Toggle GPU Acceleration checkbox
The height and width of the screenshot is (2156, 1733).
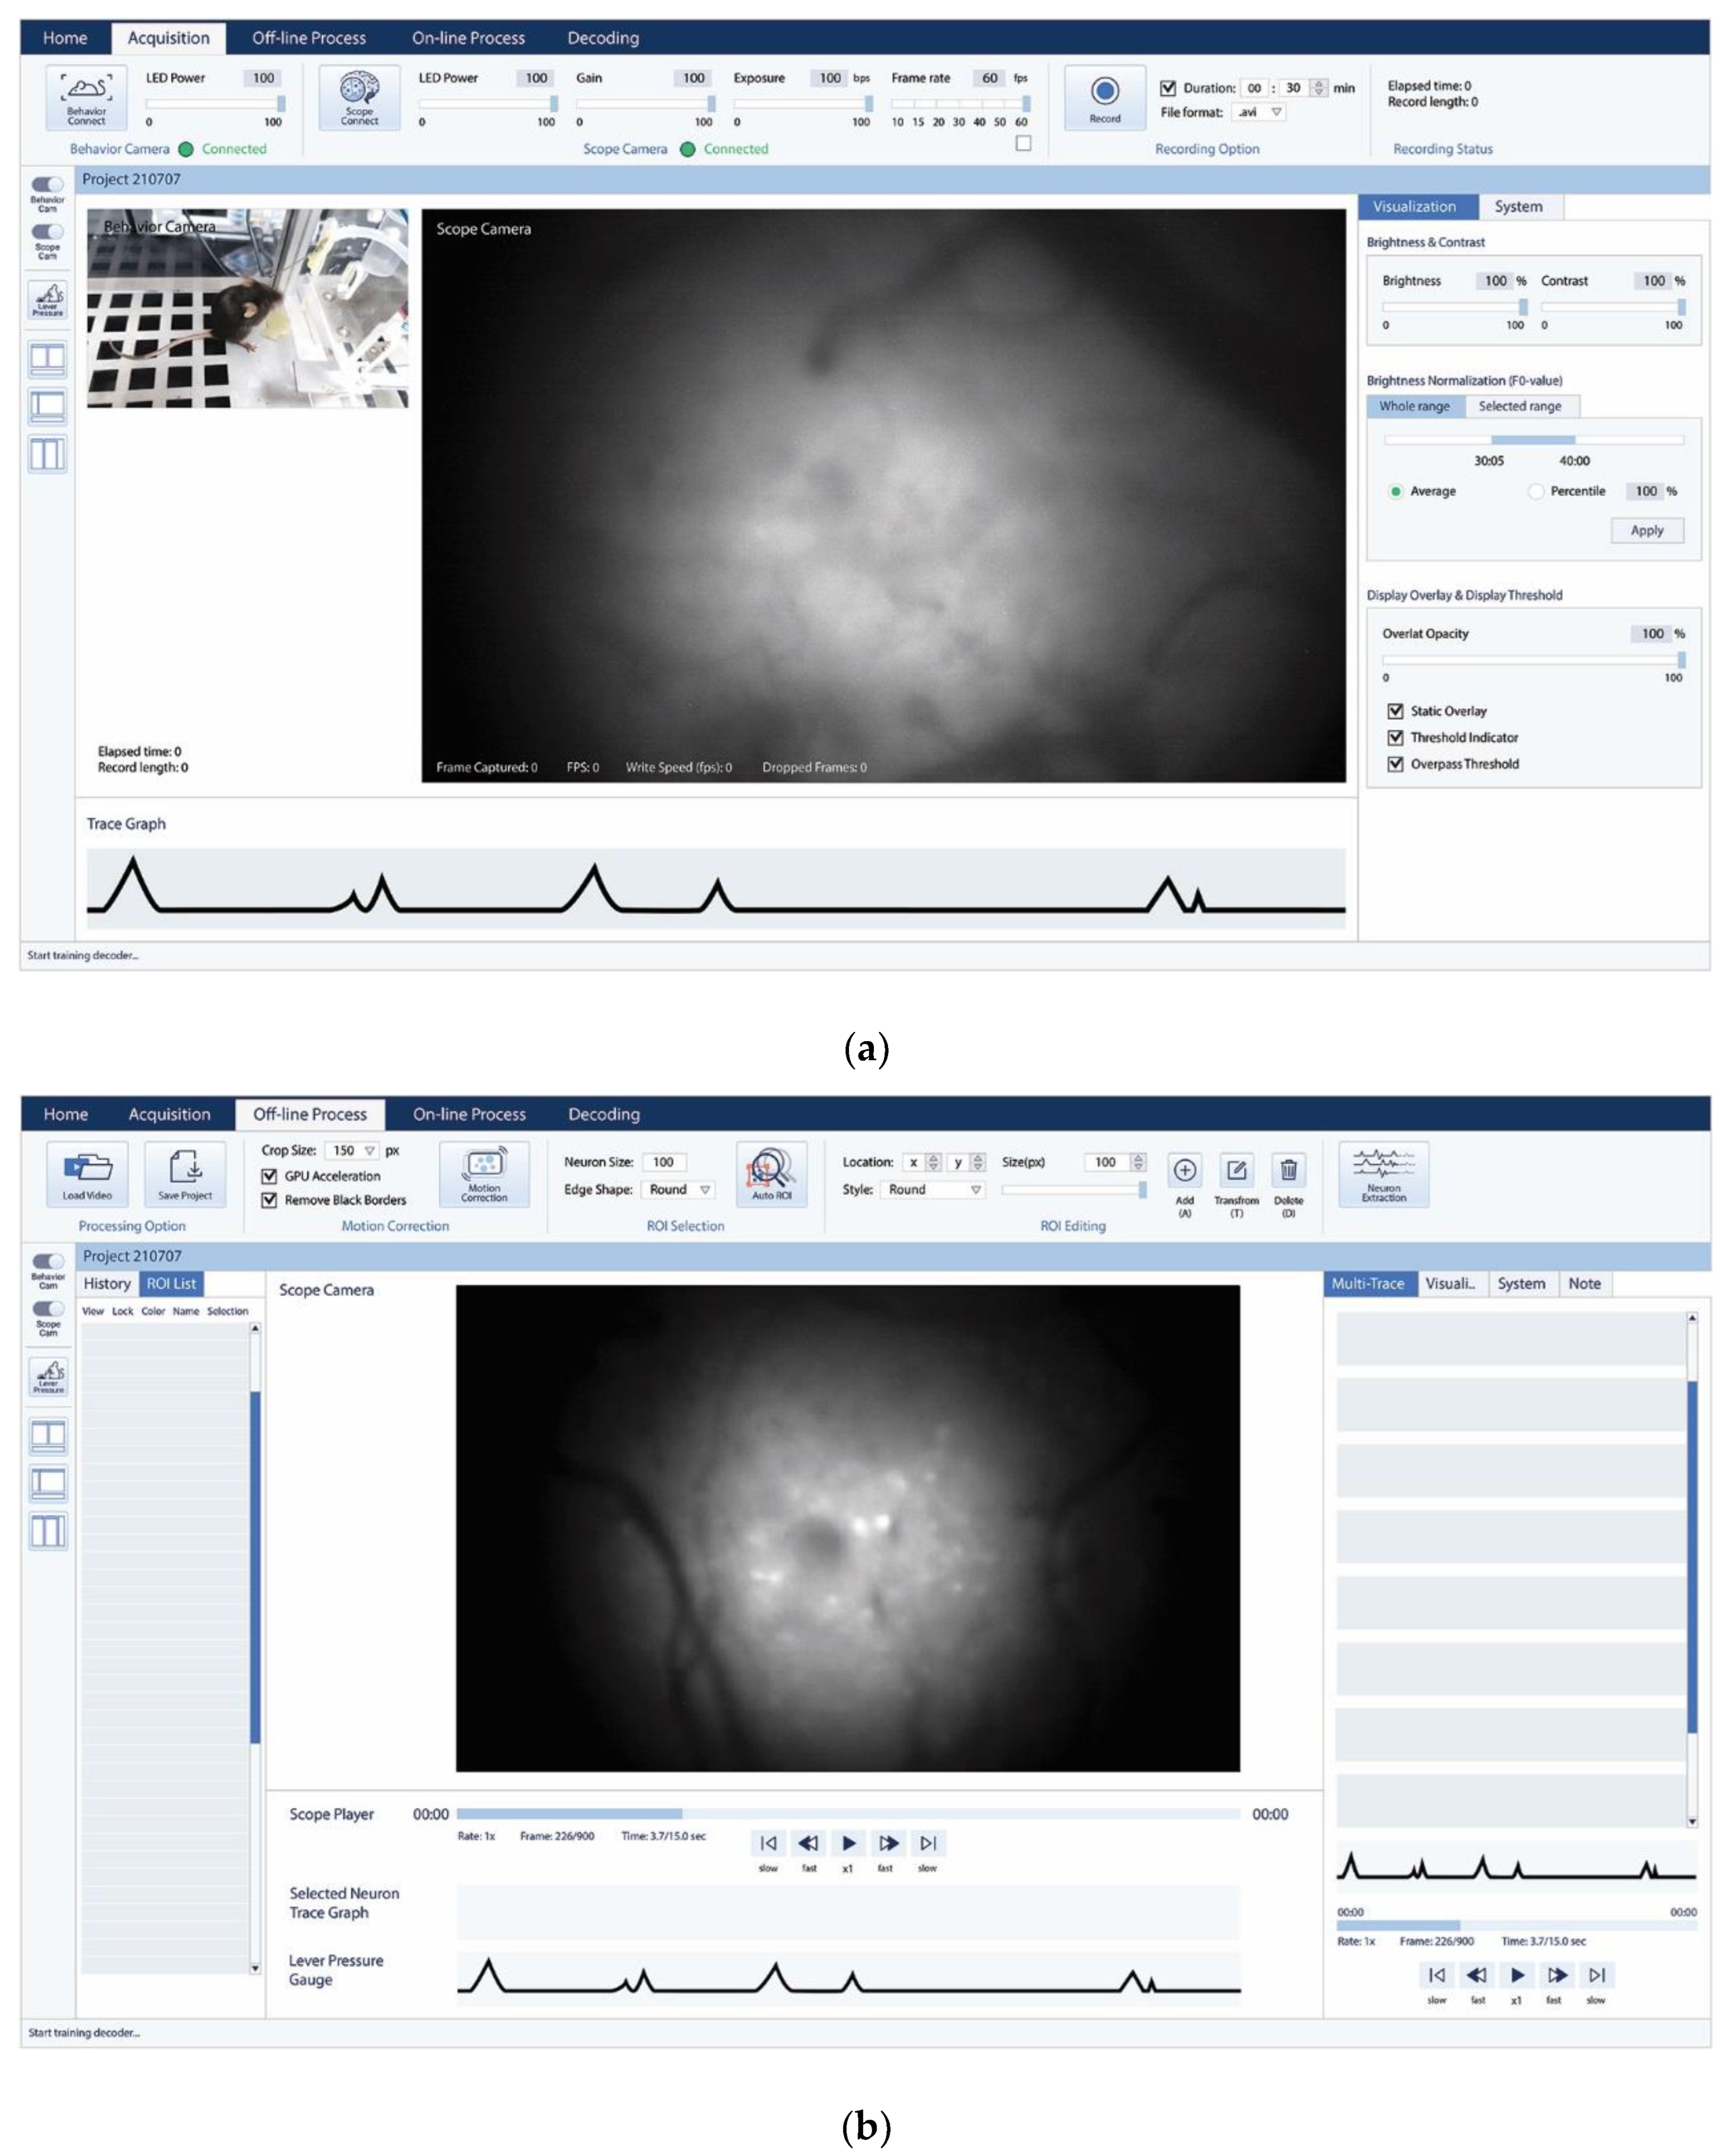click(269, 1176)
